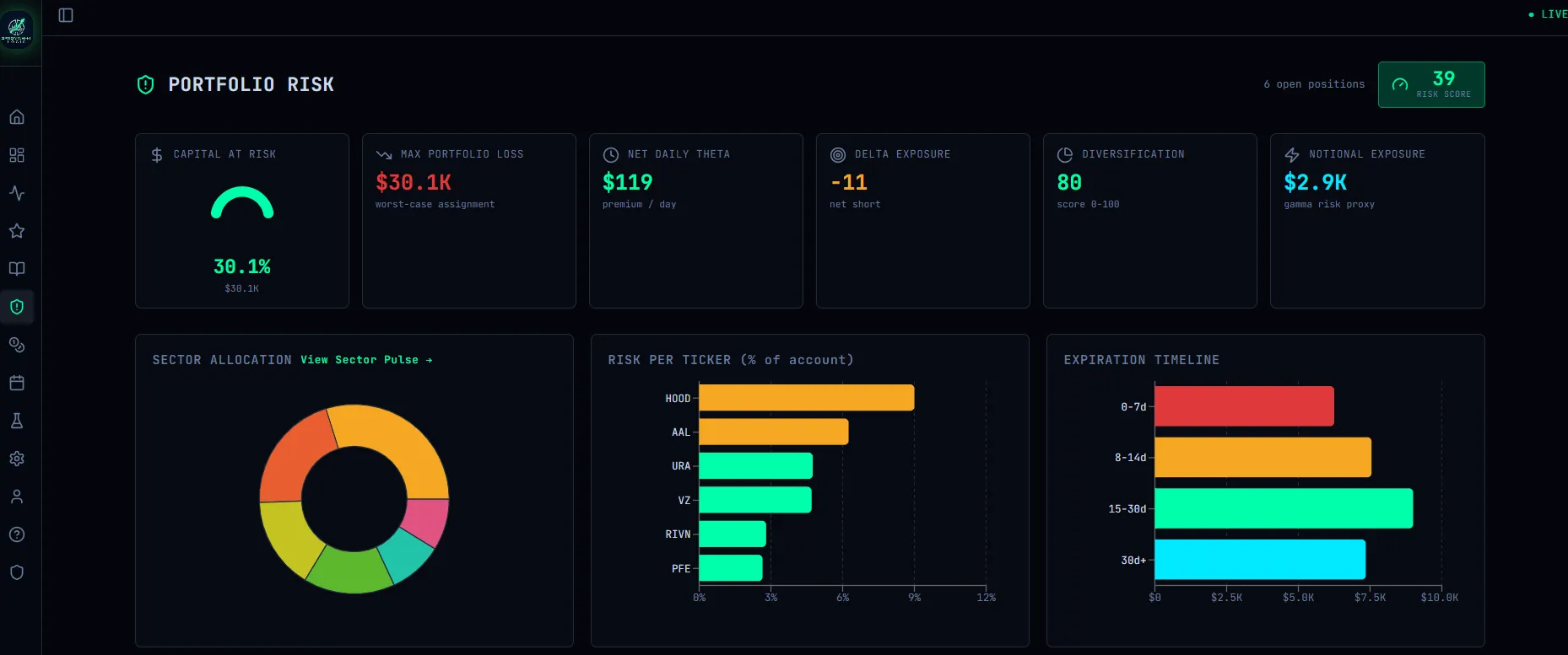Click the $10.0K axis label

(x=1440, y=598)
